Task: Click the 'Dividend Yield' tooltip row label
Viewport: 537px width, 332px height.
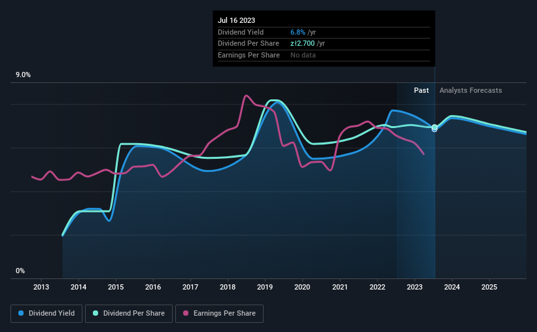Action: (x=241, y=32)
